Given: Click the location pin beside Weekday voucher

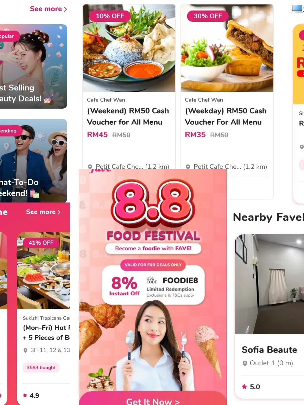Looking at the screenshot, I should 188,167.
